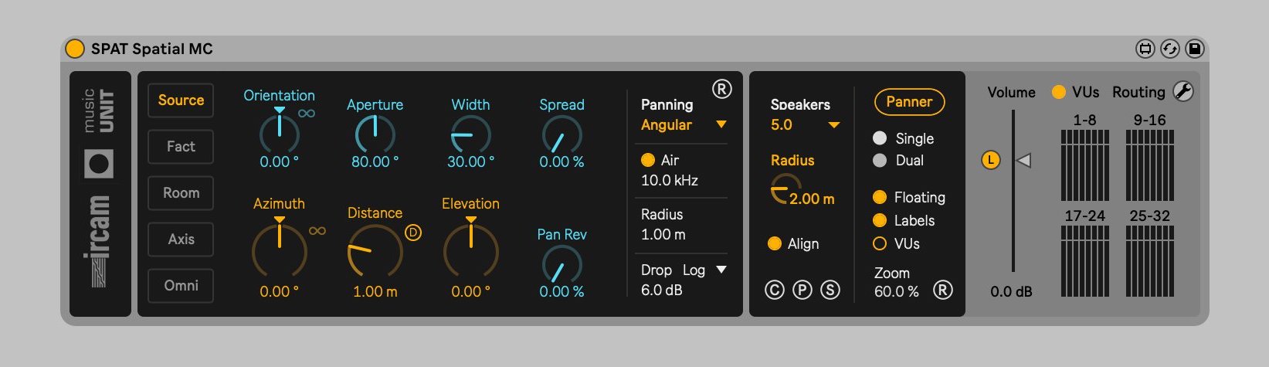
Task: Select the Source tab
Action: pyautogui.click(x=181, y=100)
